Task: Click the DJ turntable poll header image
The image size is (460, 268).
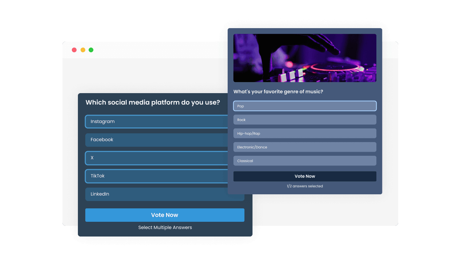Action: 305,58
